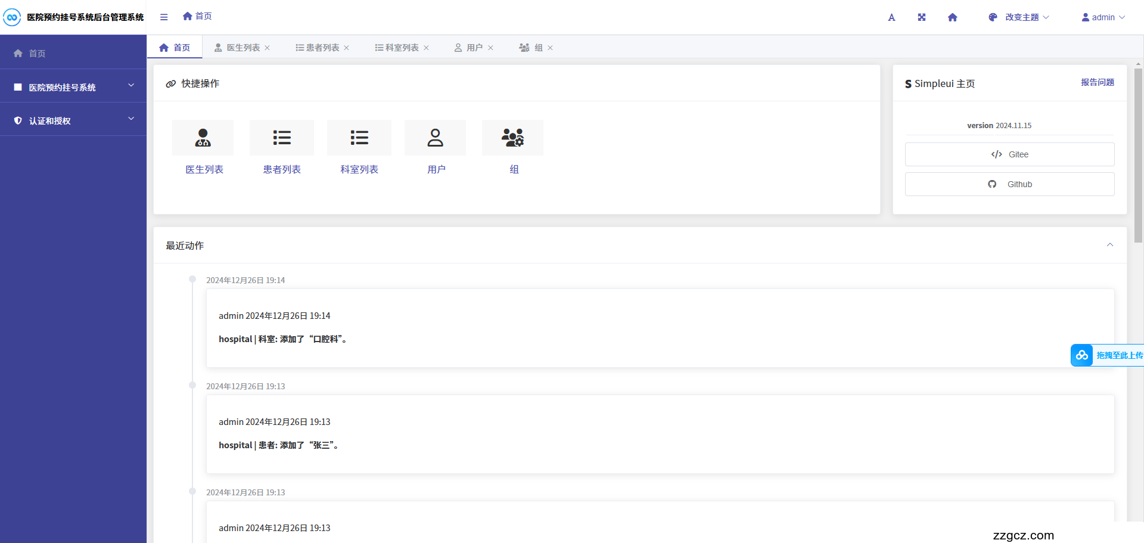Screen dimensions: 1144x543
Task: Click the home icon in top-right header
Action: pos(953,17)
